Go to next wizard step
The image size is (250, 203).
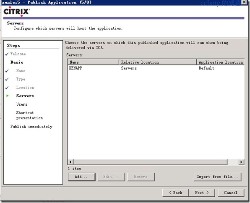click(x=202, y=193)
